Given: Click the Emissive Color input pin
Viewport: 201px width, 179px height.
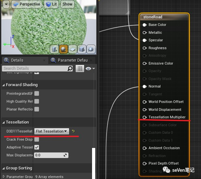Looking at the screenshot, I should click(144, 63).
